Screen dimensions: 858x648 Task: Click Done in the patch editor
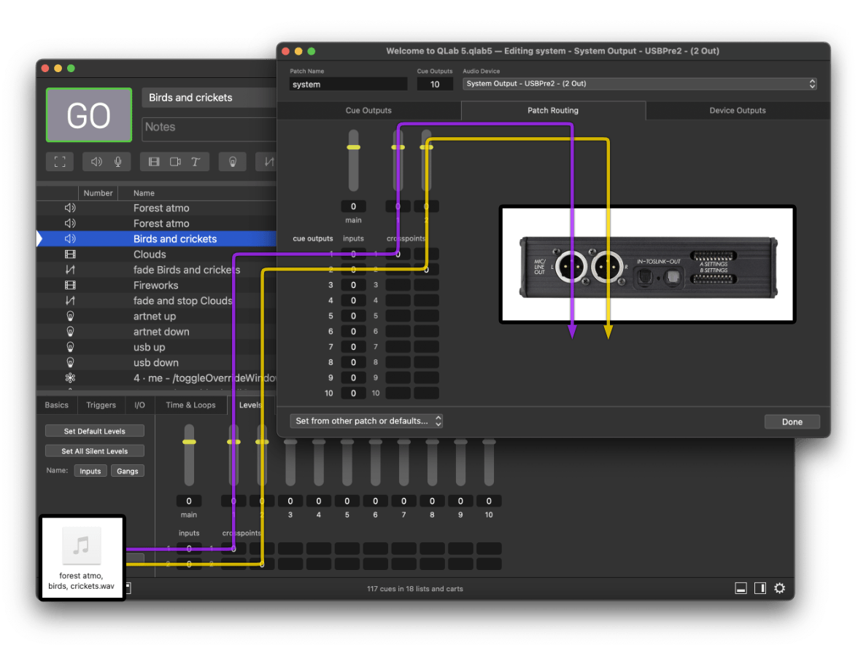click(x=792, y=421)
